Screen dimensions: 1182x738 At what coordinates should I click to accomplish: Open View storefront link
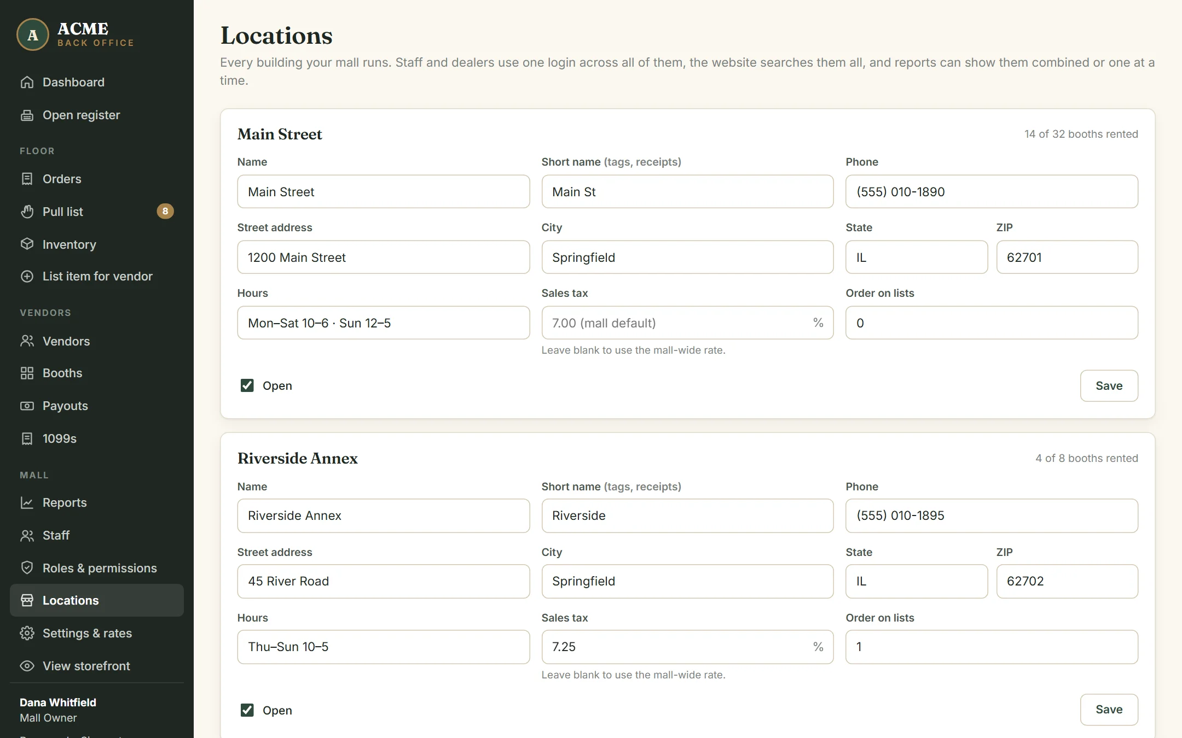pyautogui.click(x=97, y=666)
